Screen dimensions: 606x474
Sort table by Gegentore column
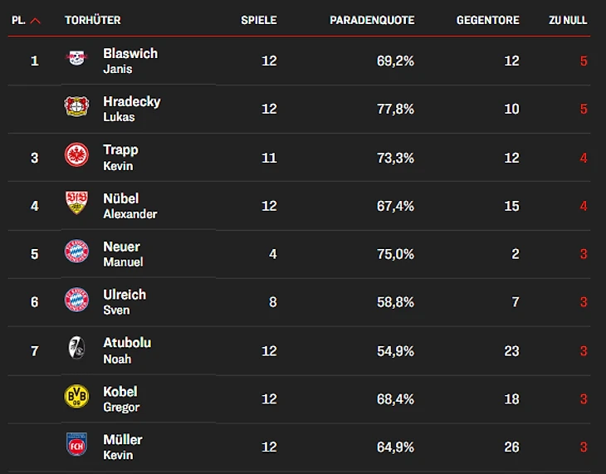point(488,20)
